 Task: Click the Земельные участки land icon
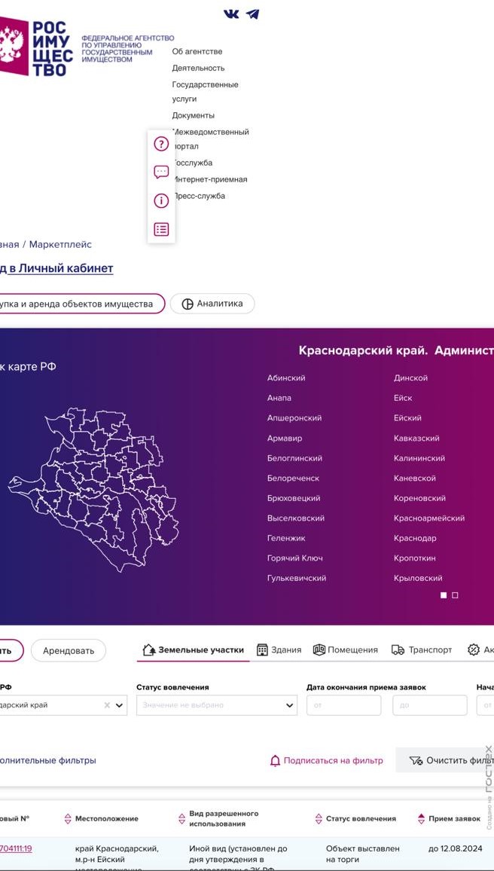(149, 649)
